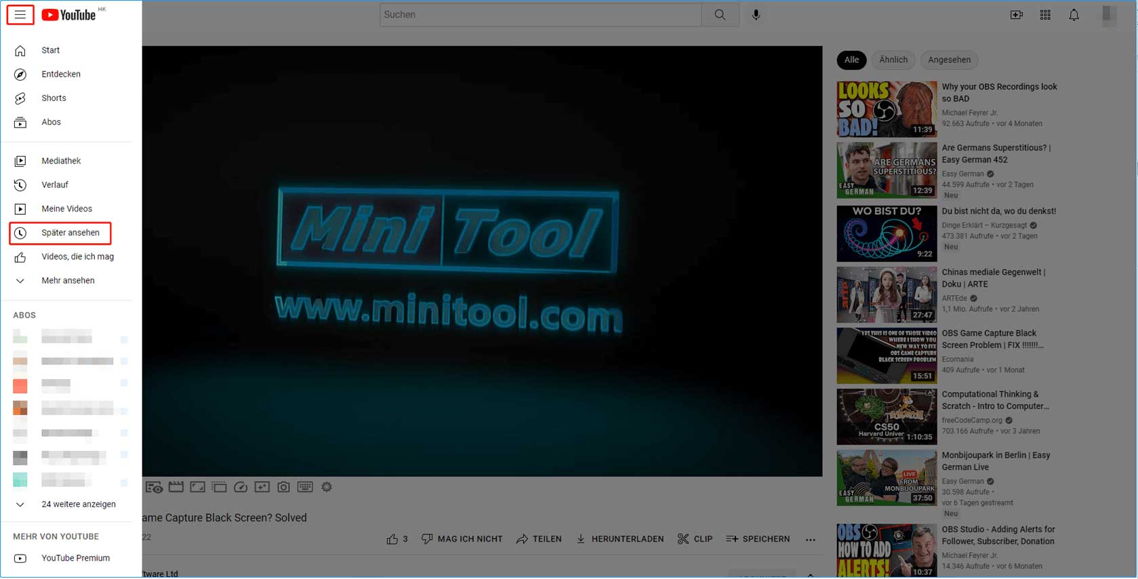Open 'Computational Thinking & Scratch' video title
This screenshot has height=579, width=1138.
(995, 400)
